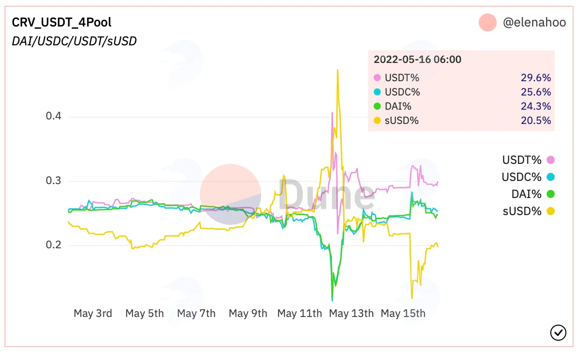Click the 0.4 y-axis label
Image resolution: width=579 pixels, height=352 pixels.
[53, 116]
